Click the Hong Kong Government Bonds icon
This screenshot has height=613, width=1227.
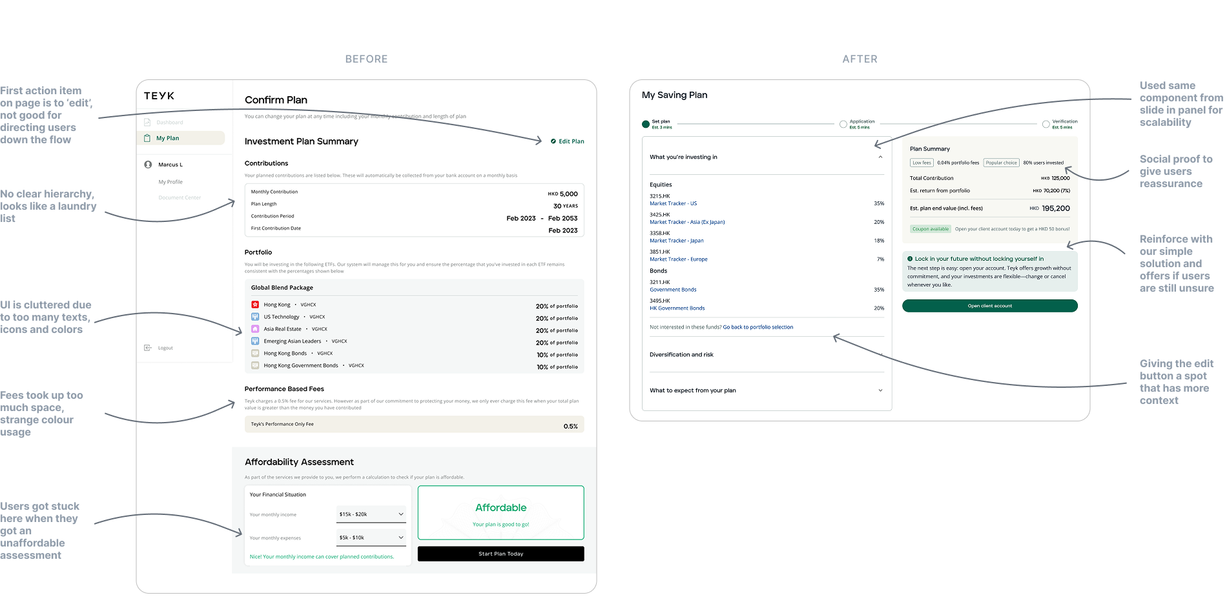pos(255,366)
